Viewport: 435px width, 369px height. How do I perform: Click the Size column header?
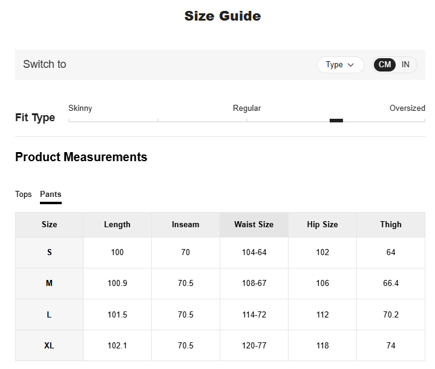pyautogui.click(x=50, y=225)
